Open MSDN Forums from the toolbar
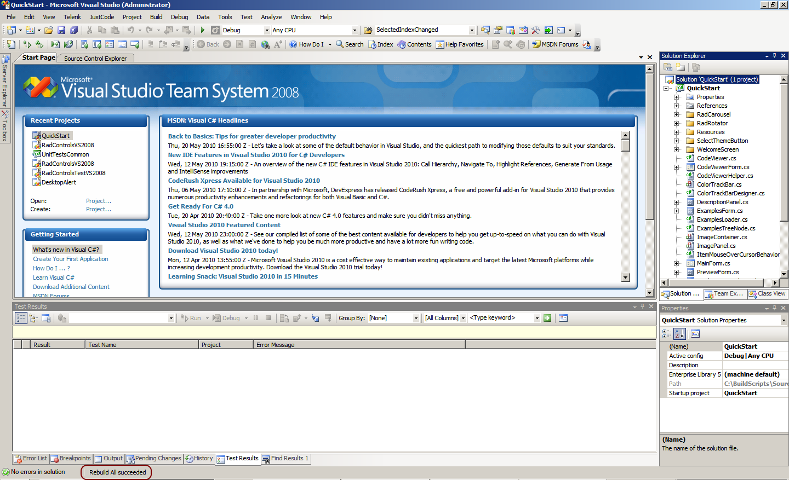The image size is (789, 480). (x=555, y=44)
